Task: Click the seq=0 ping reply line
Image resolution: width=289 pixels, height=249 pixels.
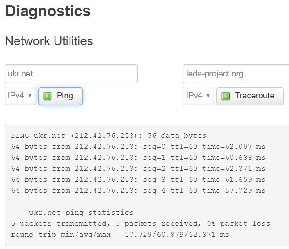Action: pyautogui.click(x=138, y=147)
